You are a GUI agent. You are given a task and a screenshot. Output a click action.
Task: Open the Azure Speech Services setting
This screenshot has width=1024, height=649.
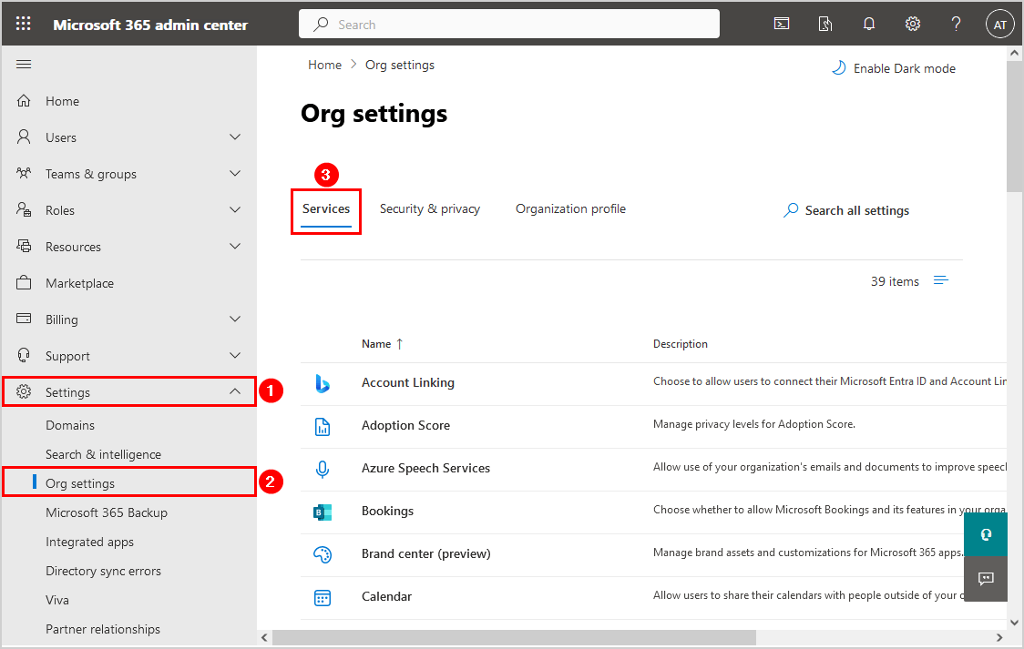(x=425, y=468)
